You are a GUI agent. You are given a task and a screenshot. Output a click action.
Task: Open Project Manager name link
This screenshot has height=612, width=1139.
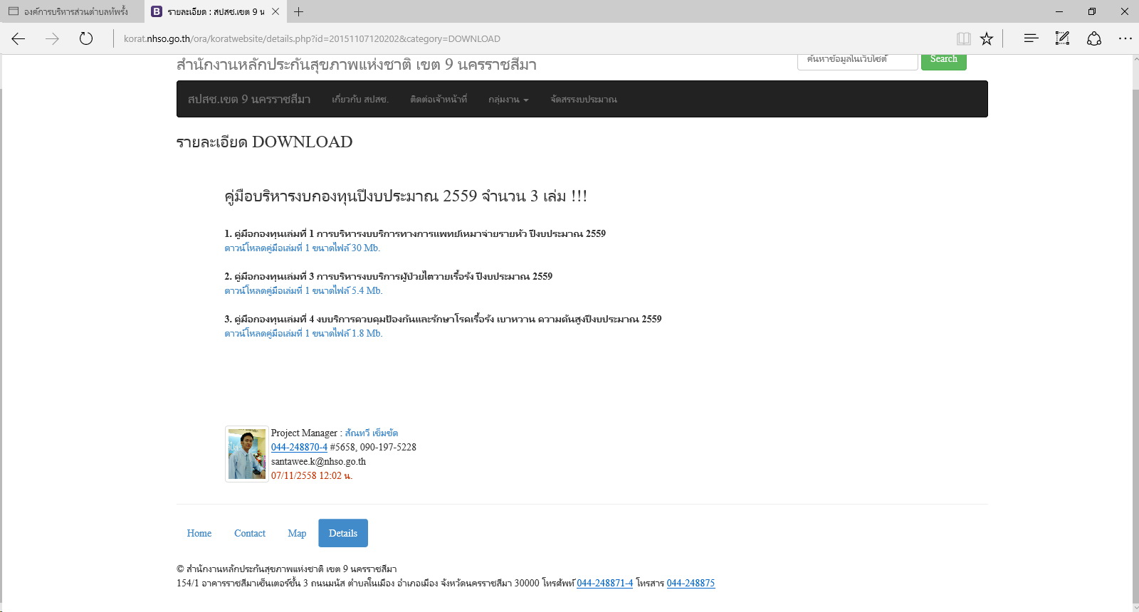[372, 433]
